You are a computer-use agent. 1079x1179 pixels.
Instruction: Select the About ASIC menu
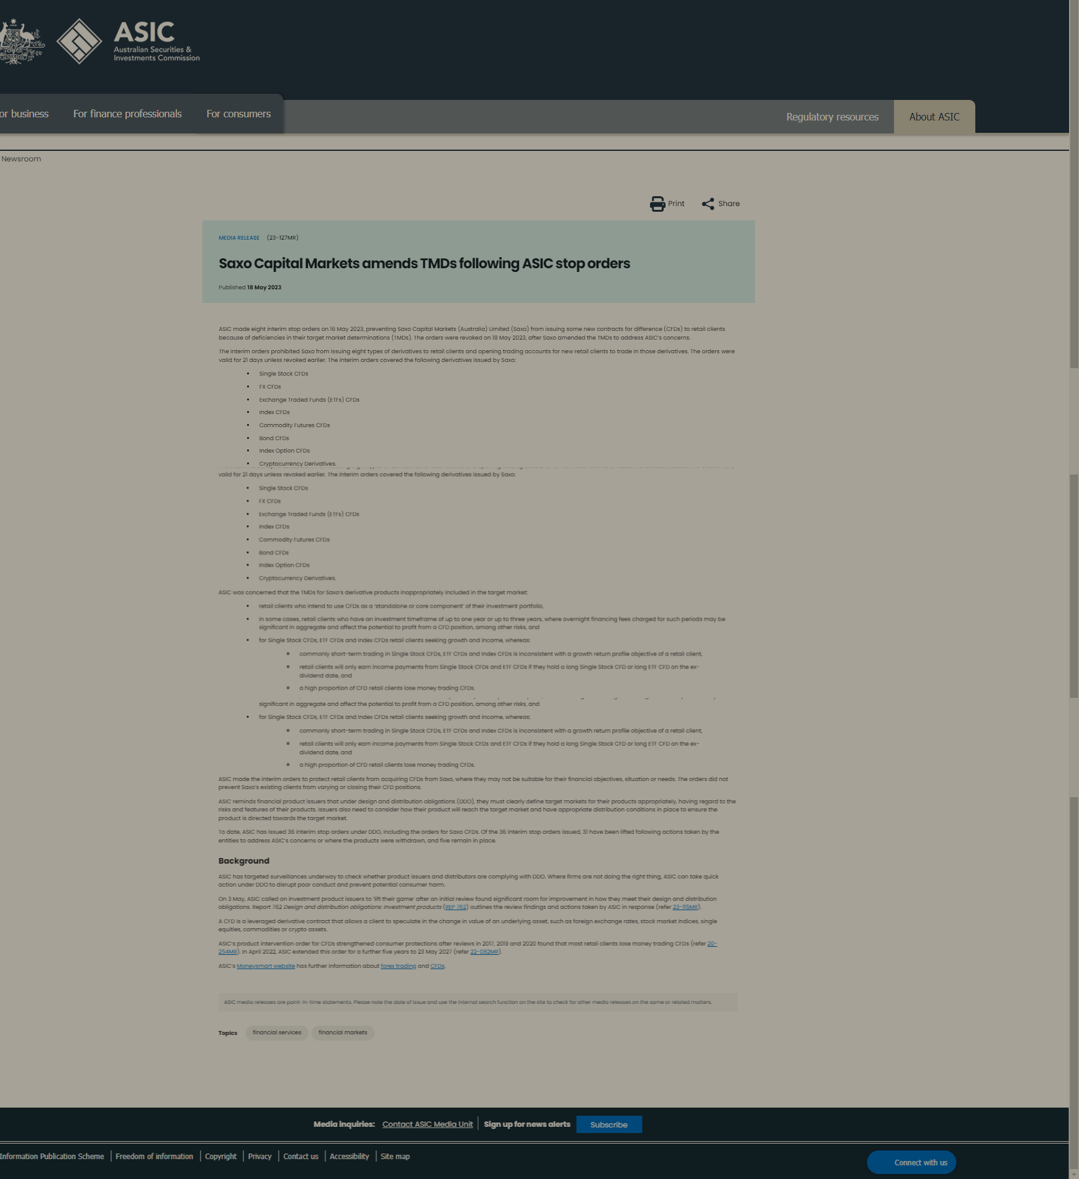(934, 117)
